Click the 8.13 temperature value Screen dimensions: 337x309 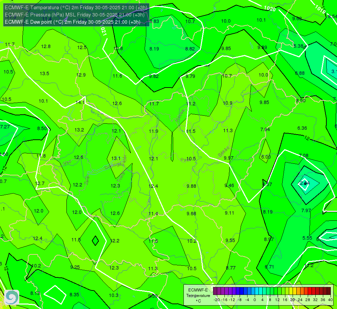(35, 293)
